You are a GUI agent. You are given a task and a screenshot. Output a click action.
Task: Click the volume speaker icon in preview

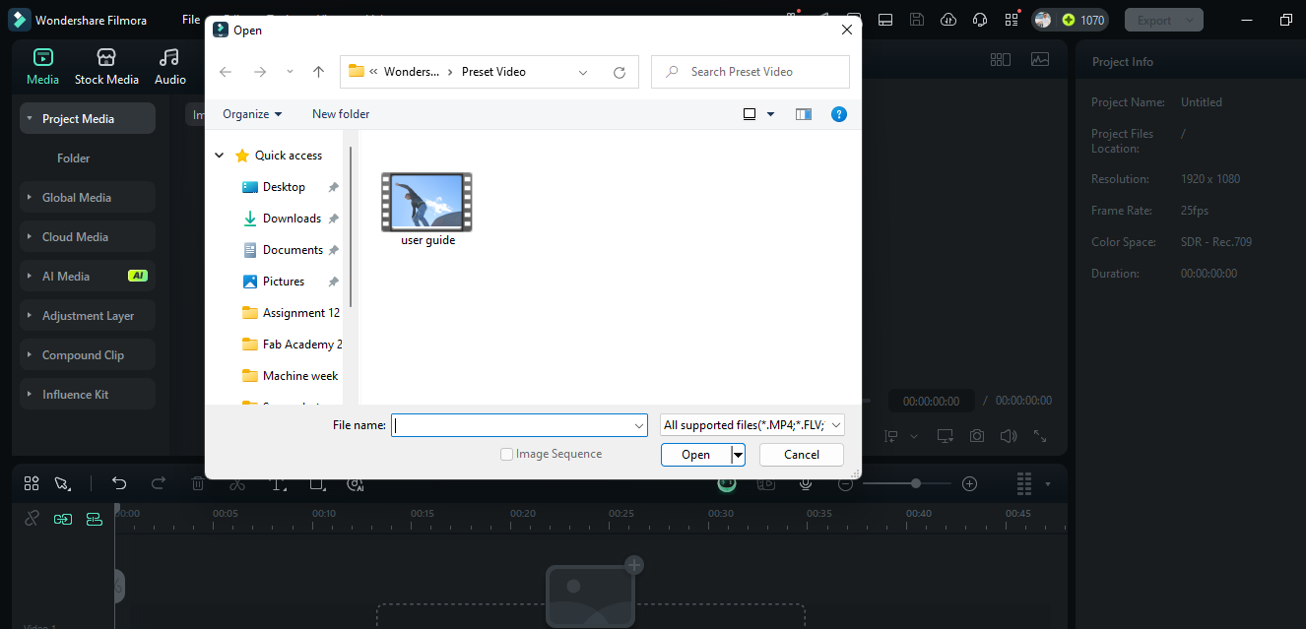tap(1008, 435)
